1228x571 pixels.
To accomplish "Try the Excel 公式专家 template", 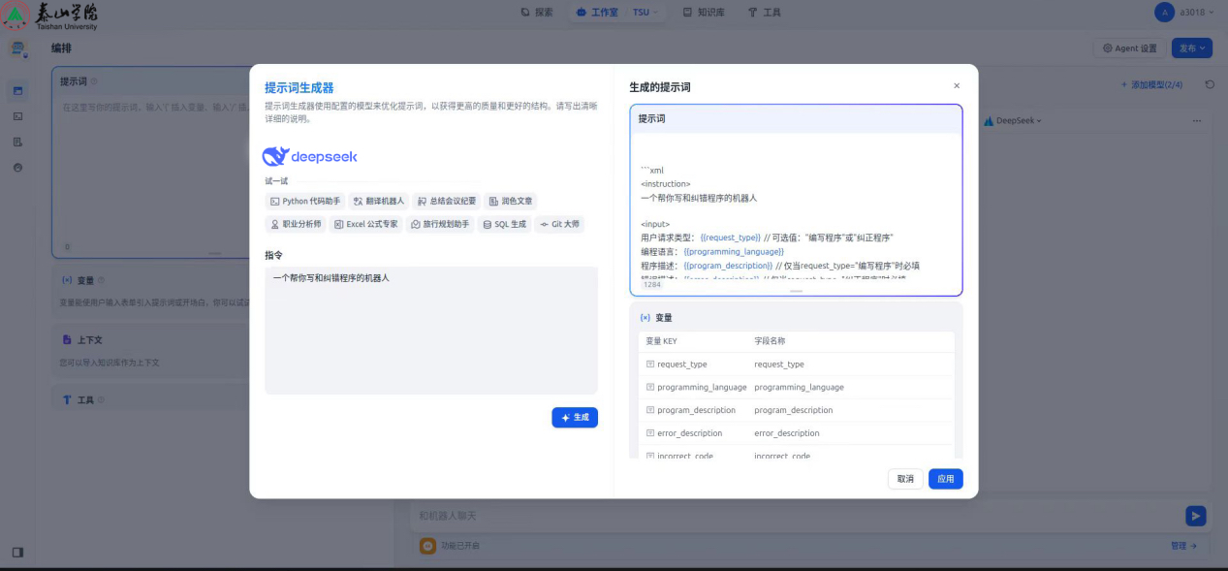I will 365,224.
